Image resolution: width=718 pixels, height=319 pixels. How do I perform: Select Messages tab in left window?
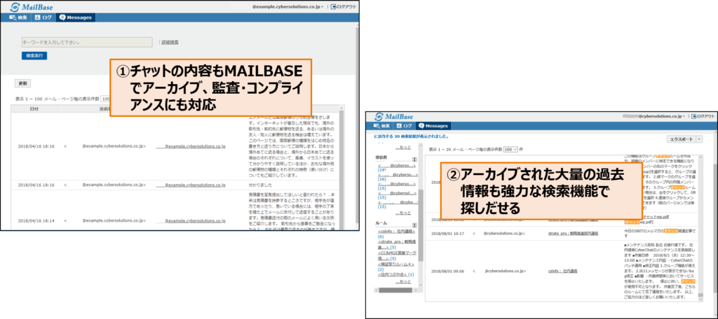tap(76, 17)
